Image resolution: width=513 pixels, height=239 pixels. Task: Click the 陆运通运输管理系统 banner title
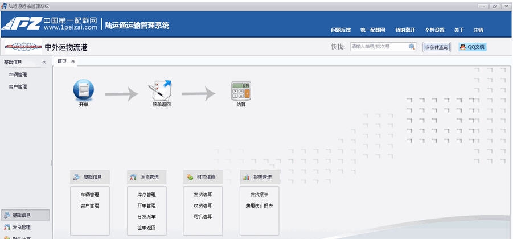[x=137, y=25]
